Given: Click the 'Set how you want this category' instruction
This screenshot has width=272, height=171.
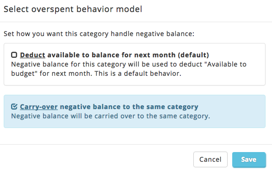Looking at the screenshot, I should (99, 34).
